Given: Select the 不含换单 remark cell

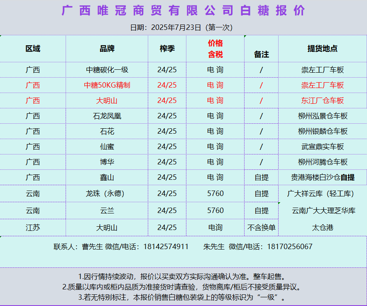Looking at the screenshot, I should pyautogui.click(x=261, y=228).
